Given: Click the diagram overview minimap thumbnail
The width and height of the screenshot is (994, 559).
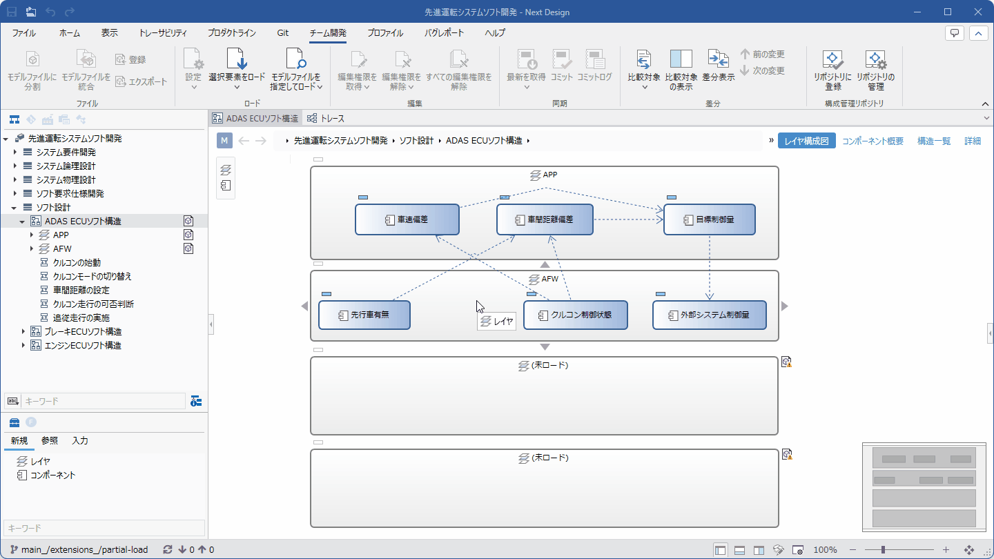Looking at the screenshot, I should 924,487.
